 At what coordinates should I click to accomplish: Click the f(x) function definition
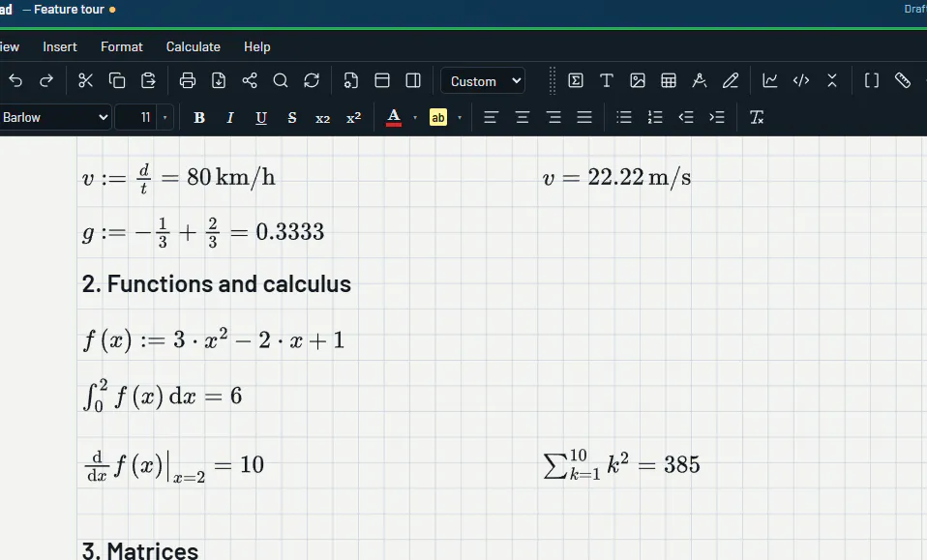point(214,340)
